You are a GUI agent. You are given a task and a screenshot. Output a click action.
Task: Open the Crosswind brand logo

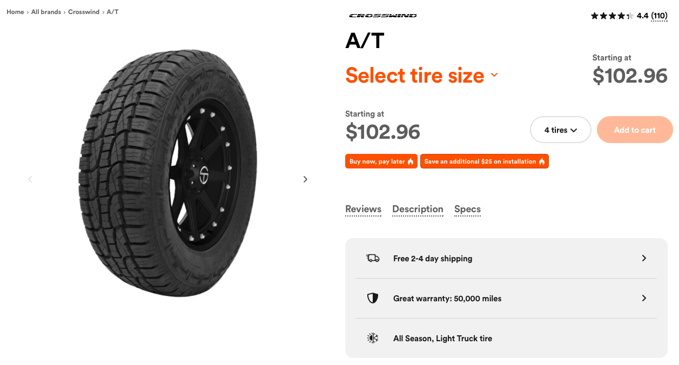coord(382,16)
